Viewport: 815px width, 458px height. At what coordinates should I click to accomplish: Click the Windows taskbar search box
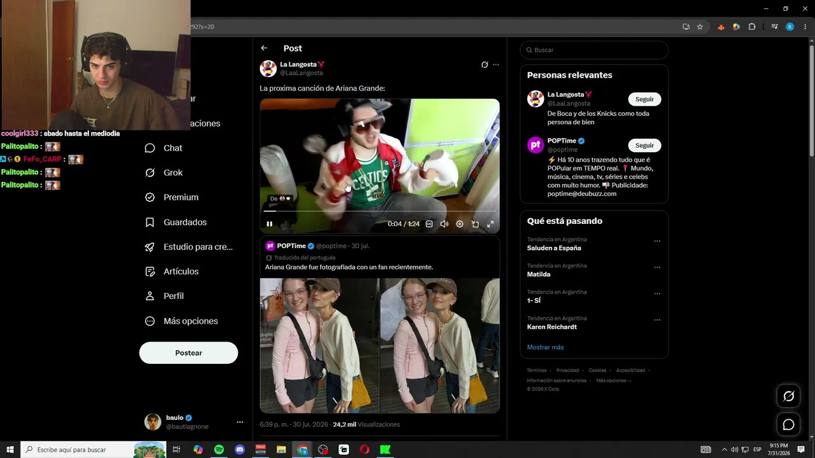click(x=94, y=450)
